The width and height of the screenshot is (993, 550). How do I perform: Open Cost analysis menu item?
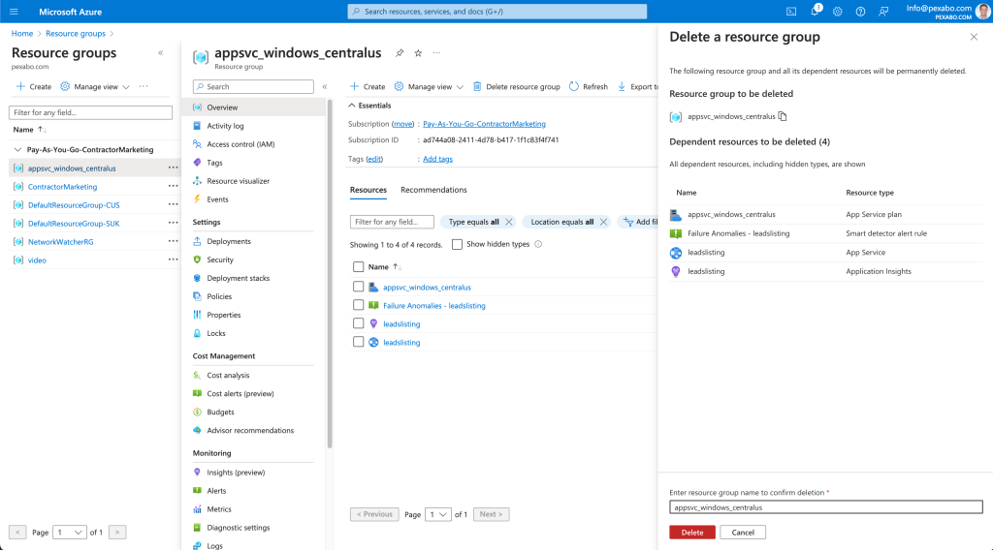[228, 375]
